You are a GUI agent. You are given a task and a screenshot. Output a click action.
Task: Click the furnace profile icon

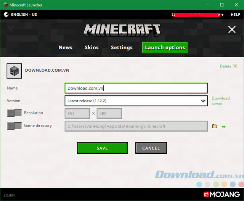14,71
